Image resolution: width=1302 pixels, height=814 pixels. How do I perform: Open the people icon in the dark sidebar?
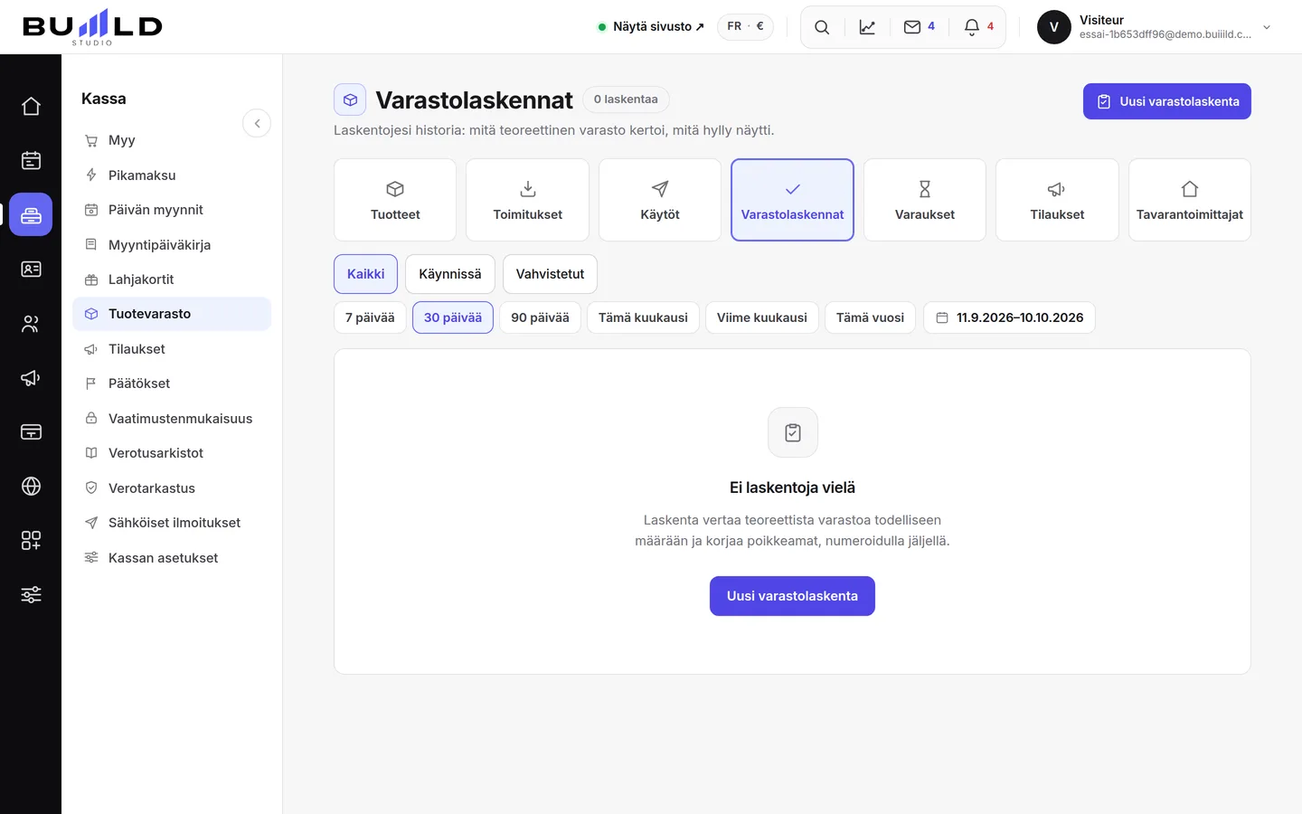pyautogui.click(x=31, y=323)
